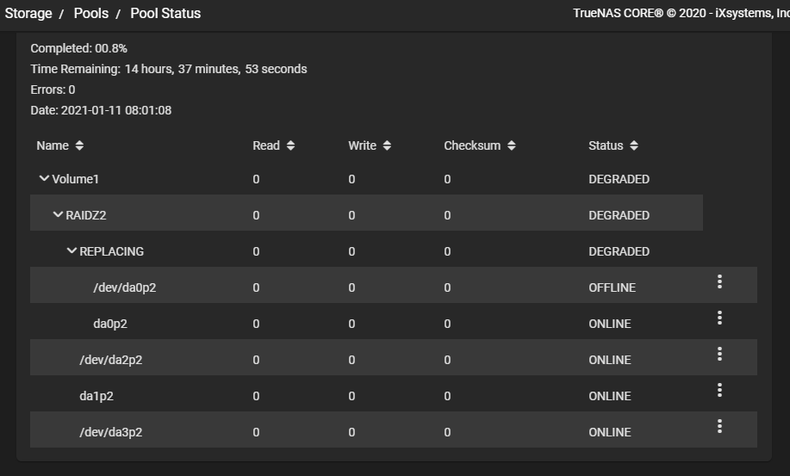
Task: Sort by Read column sort arrows
Action: click(x=290, y=145)
